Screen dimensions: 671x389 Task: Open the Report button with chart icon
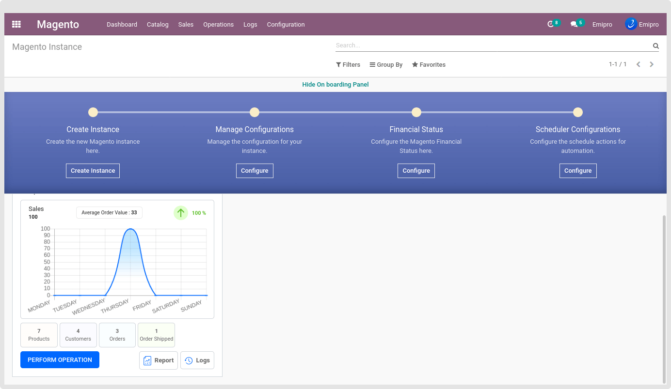(159, 360)
